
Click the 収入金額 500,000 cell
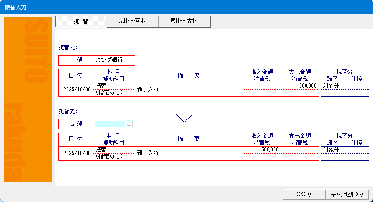262,150
